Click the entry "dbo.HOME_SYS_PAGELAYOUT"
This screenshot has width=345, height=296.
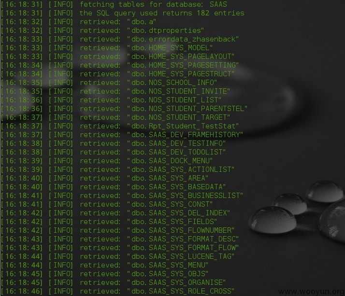(181, 56)
